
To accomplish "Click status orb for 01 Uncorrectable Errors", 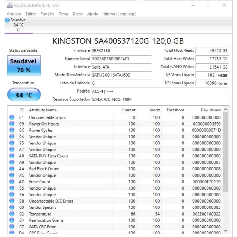I will point(12,117).
